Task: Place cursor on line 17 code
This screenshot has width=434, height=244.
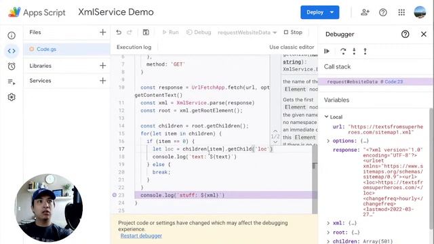Action: click(212, 149)
